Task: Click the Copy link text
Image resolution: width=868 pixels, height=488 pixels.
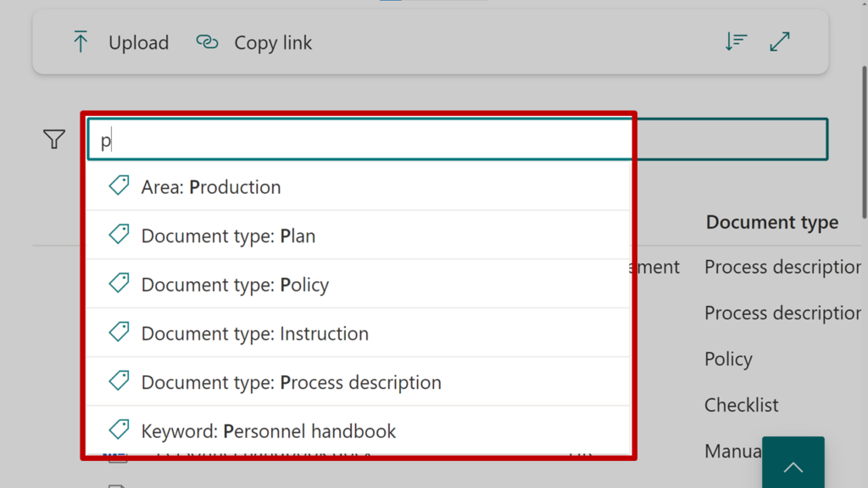Action: pyautogui.click(x=273, y=42)
